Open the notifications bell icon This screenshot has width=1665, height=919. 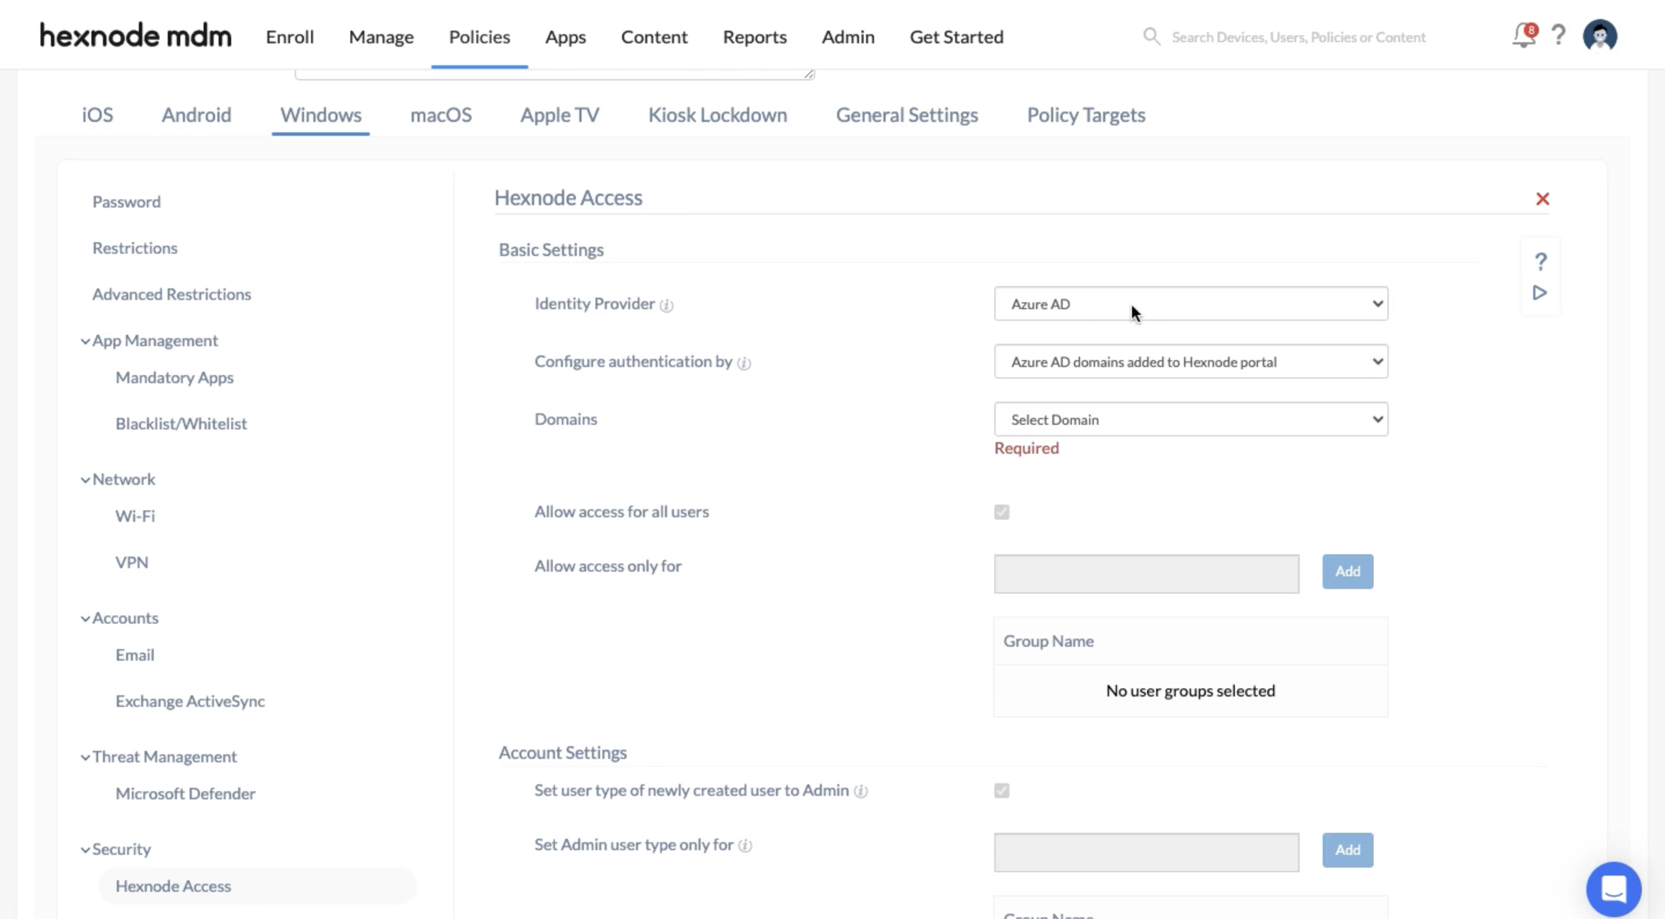pyautogui.click(x=1523, y=35)
